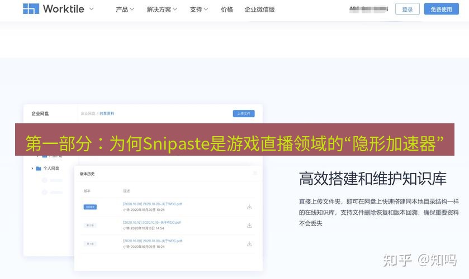Click the 企业网盘 breadcrumb link

pos(88,113)
